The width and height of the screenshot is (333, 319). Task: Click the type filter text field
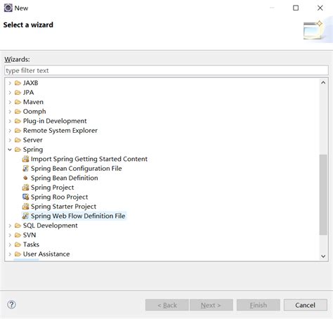(x=166, y=70)
